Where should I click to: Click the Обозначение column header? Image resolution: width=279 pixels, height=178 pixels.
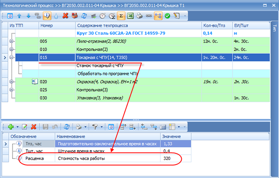tap(32, 137)
